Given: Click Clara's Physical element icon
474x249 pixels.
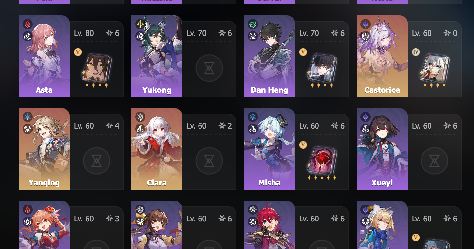Looking at the screenshot, I should click(x=140, y=117).
